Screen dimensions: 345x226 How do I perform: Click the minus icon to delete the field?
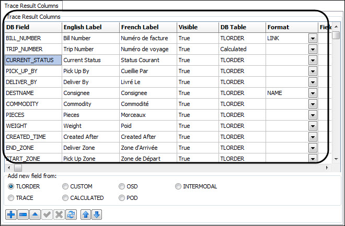(22, 215)
